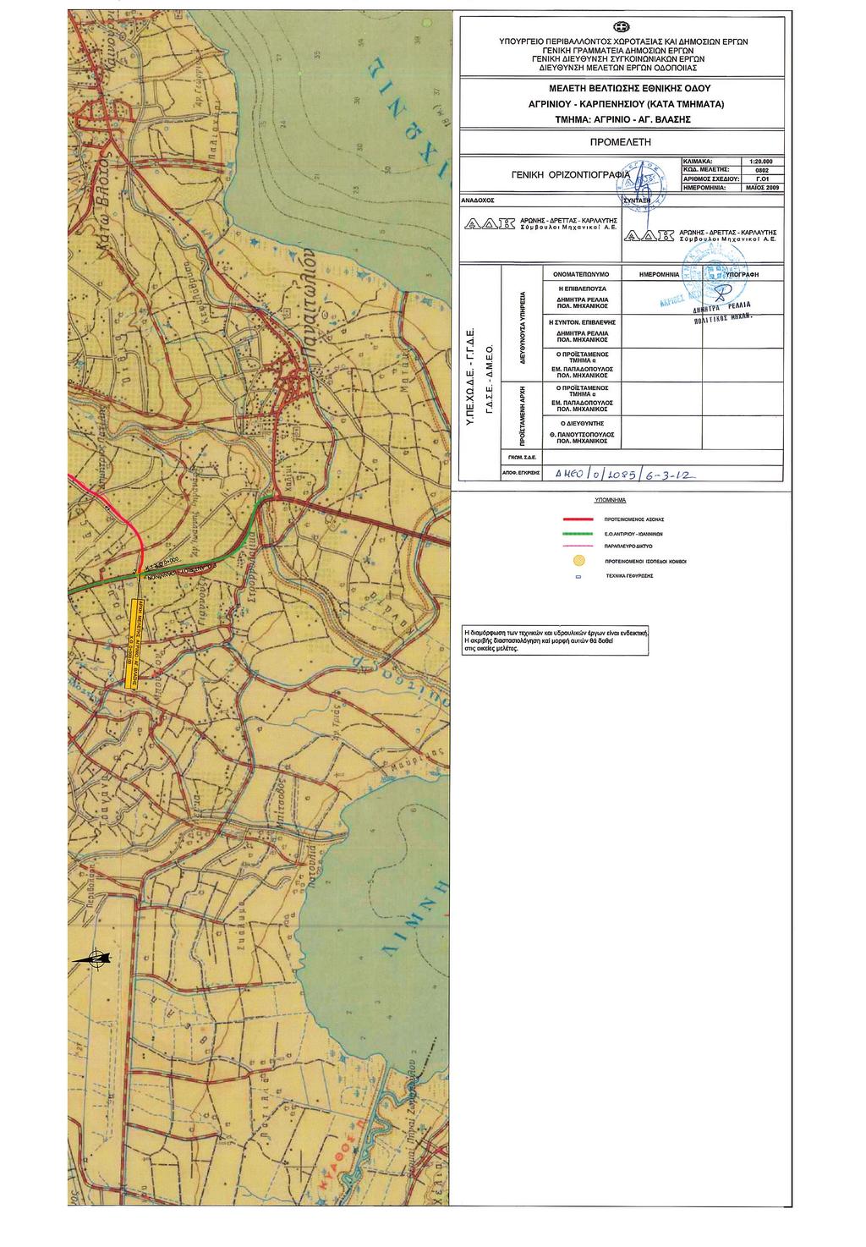The image size is (866, 1247).
Task: Click Ο ΠΡΟΪΣΤΑΜΕΝΟΣ ΤΜΗΜΑ α cell under ΔΙΕΥΘΥΝΟΥΣΑ ΥΠΗΡΕΣΙΑ
Action: coord(581,364)
